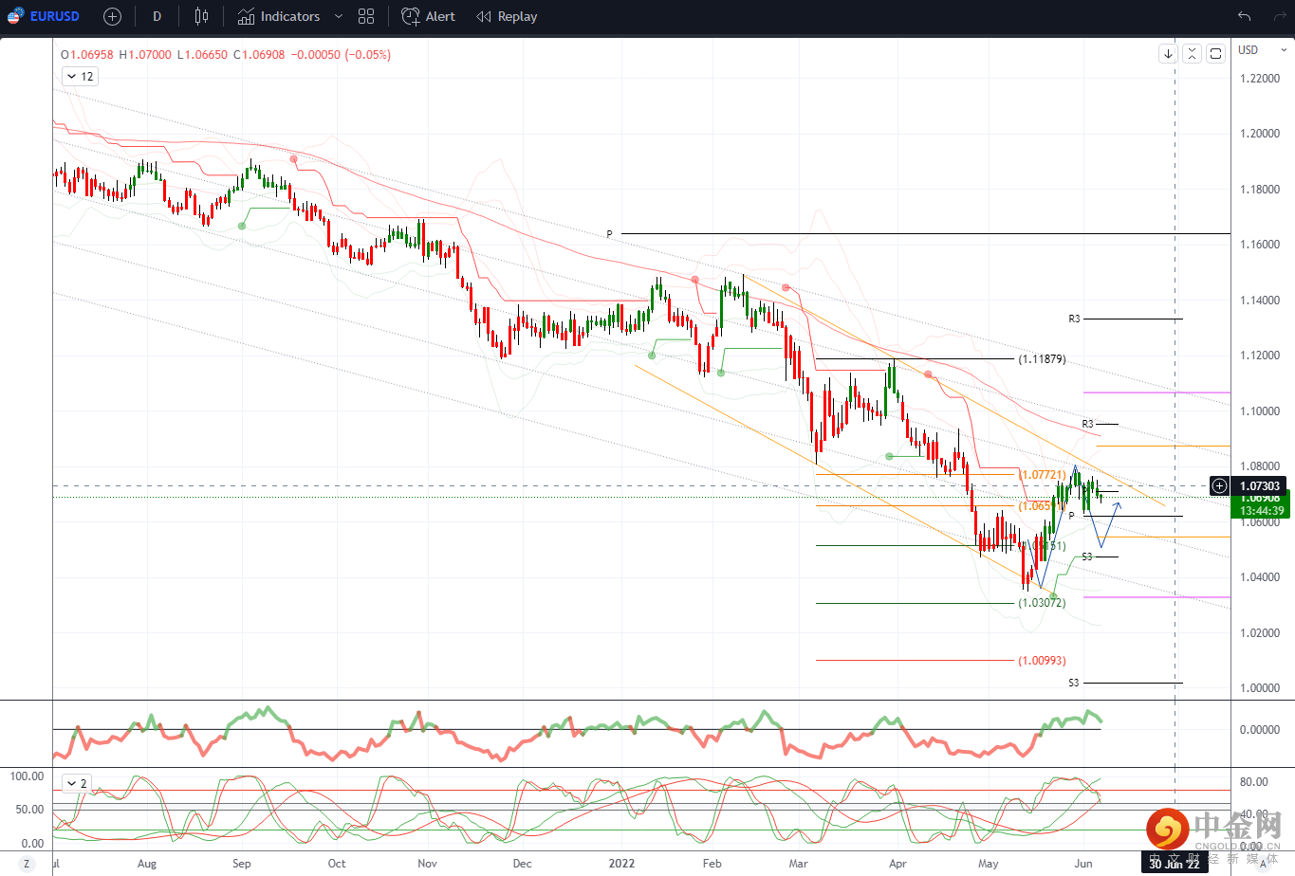Change the D time interval

click(x=157, y=16)
